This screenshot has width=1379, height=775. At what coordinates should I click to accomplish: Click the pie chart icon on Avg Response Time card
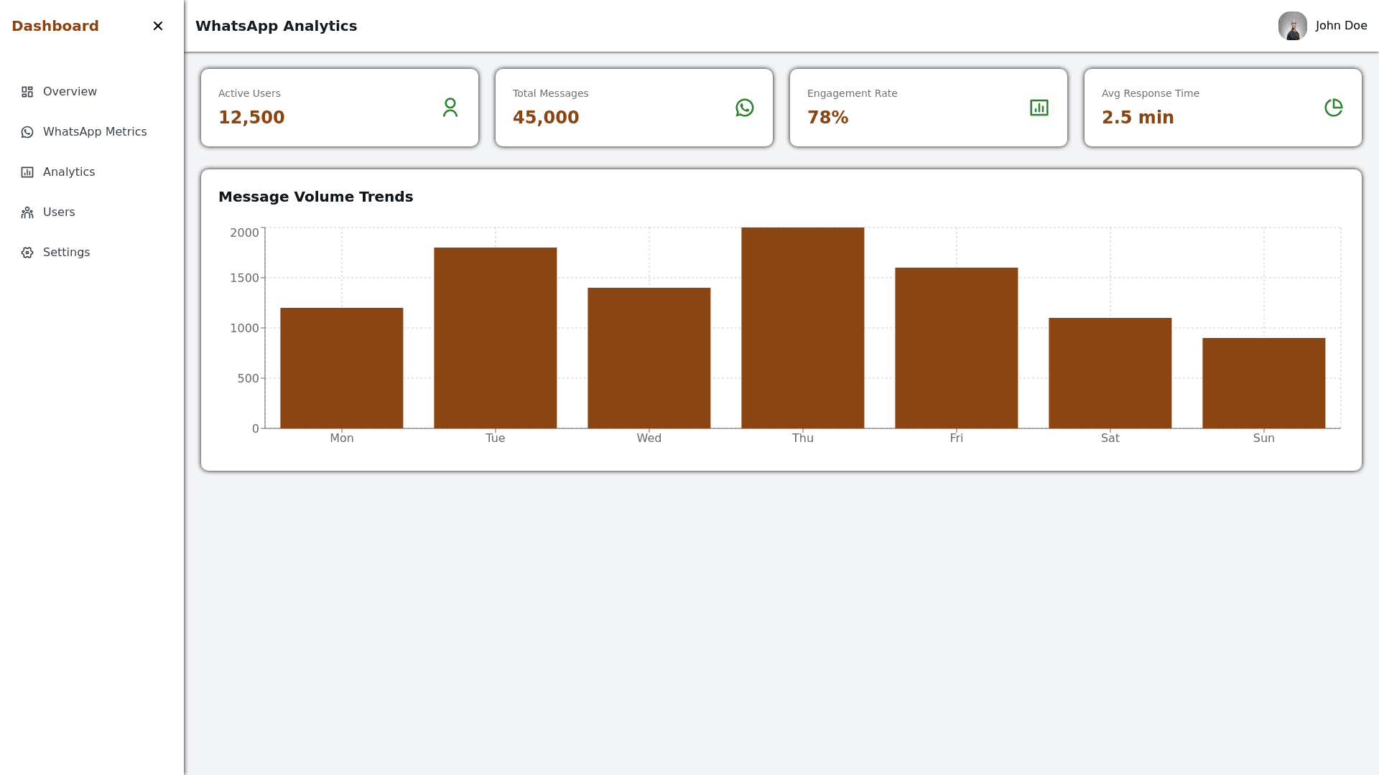1334,108
